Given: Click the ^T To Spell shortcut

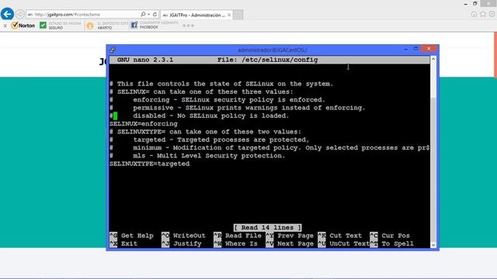Looking at the screenshot, I should [391, 243].
